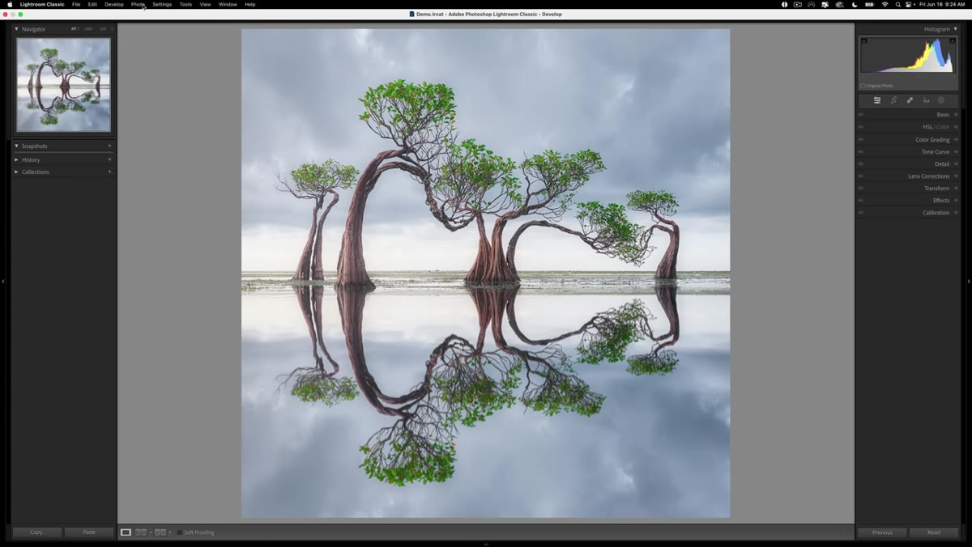Select the Crop Overlay tool
The image size is (972, 547).
tap(893, 100)
